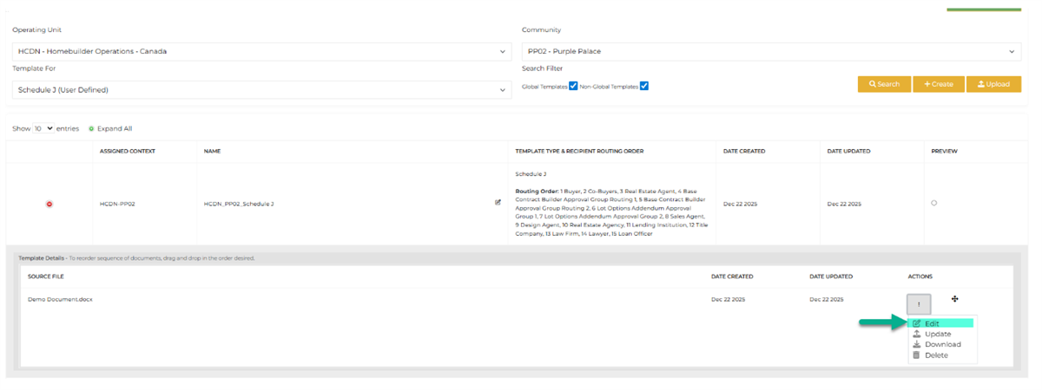
Task: Uncheck the Non-Global Templates checkbox
Action: (644, 86)
